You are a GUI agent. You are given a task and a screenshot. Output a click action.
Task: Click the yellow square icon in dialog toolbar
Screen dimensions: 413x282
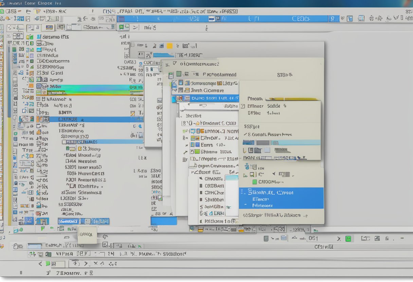point(169,46)
